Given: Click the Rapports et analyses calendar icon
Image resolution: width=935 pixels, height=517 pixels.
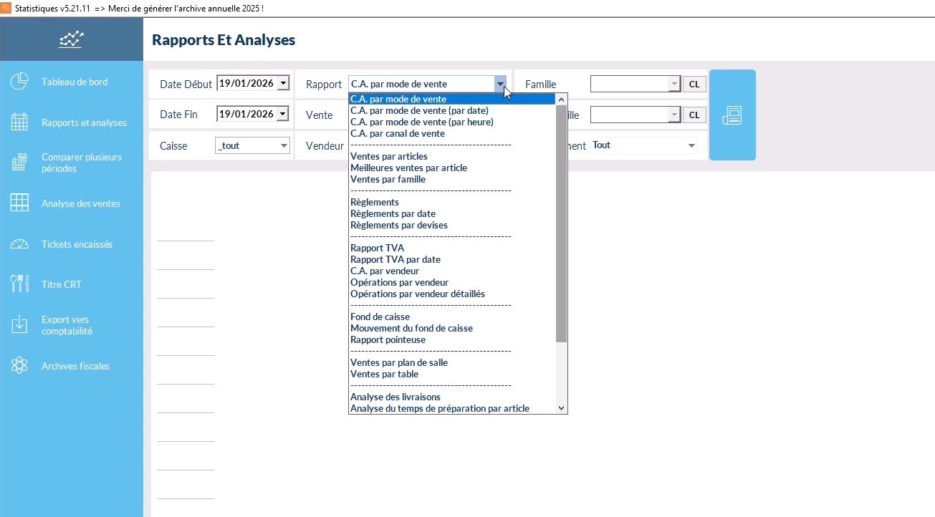Looking at the screenshot, I should (19, 122).
